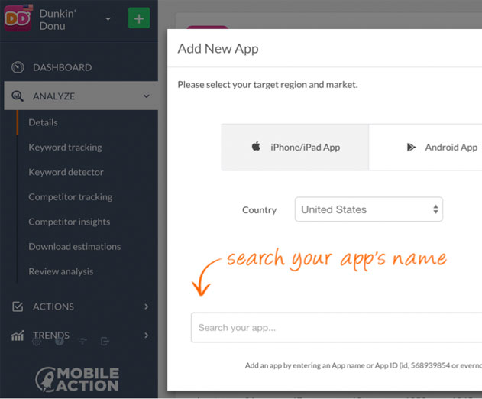Open Review analysis page
This screenshot has height=399, width=482.
(x=61, y=271)
